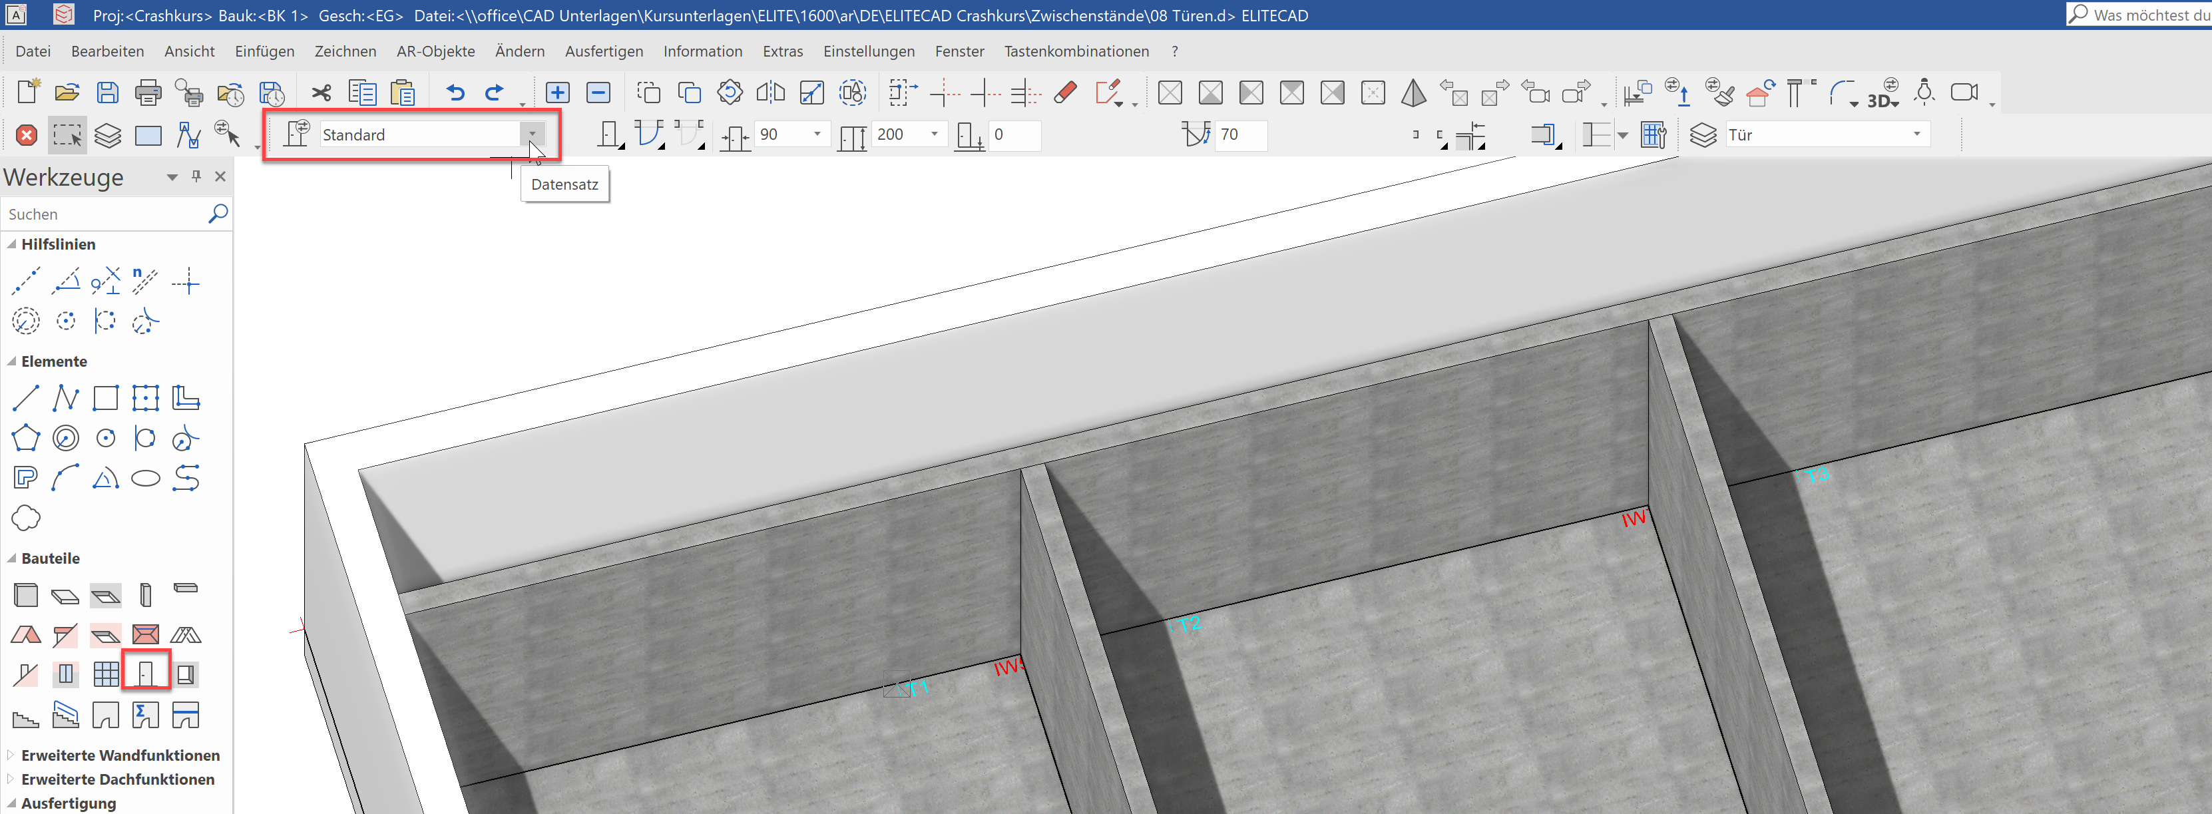Open the door width 90 dropdown
The height and width of the screenshot is (814, 2212).
click(817, 134)
